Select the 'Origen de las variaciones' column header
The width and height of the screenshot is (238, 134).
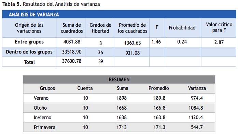coord(29,28)
